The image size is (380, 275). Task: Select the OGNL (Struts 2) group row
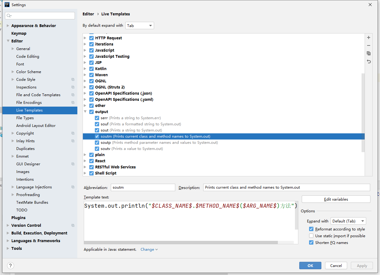(224, 87)
